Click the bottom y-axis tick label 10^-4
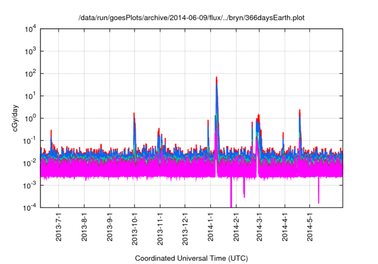This screenshot has height=264, width=378. pos(28,207)
